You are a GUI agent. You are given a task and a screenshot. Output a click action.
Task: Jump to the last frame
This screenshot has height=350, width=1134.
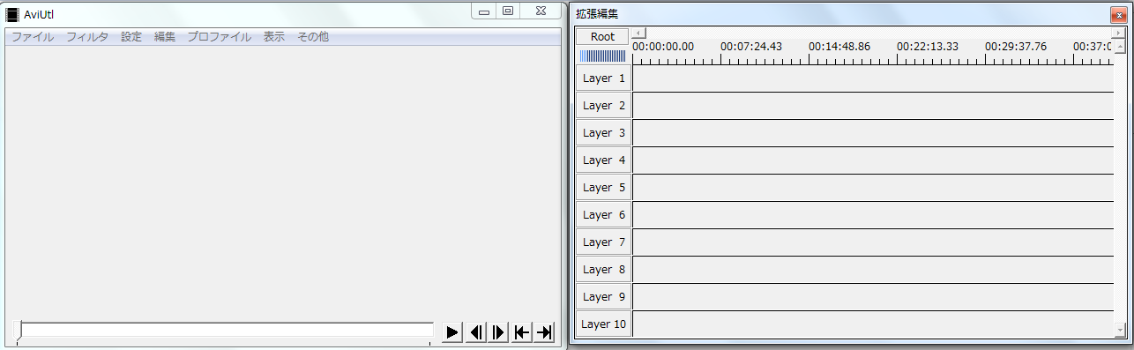tap(545, 332)
